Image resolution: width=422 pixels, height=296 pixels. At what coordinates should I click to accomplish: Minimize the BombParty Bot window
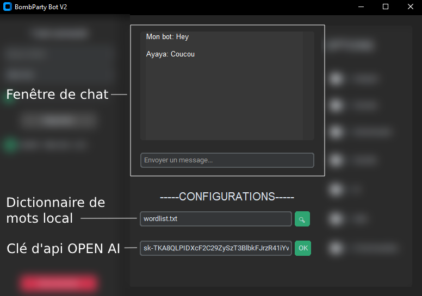361,7
